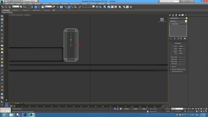Choose the Rectangular Selection Region tool
The width and height of the screenshot is (208, 117).
(x=28, y=7)
